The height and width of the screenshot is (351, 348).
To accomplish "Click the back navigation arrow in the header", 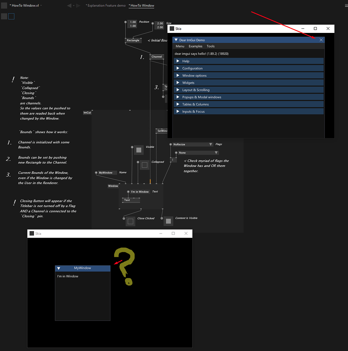I will [x=69, y=5].
